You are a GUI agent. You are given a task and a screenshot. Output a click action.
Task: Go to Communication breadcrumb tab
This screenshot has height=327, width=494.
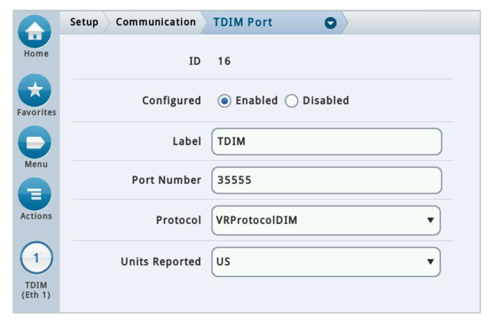pos(156,22)
